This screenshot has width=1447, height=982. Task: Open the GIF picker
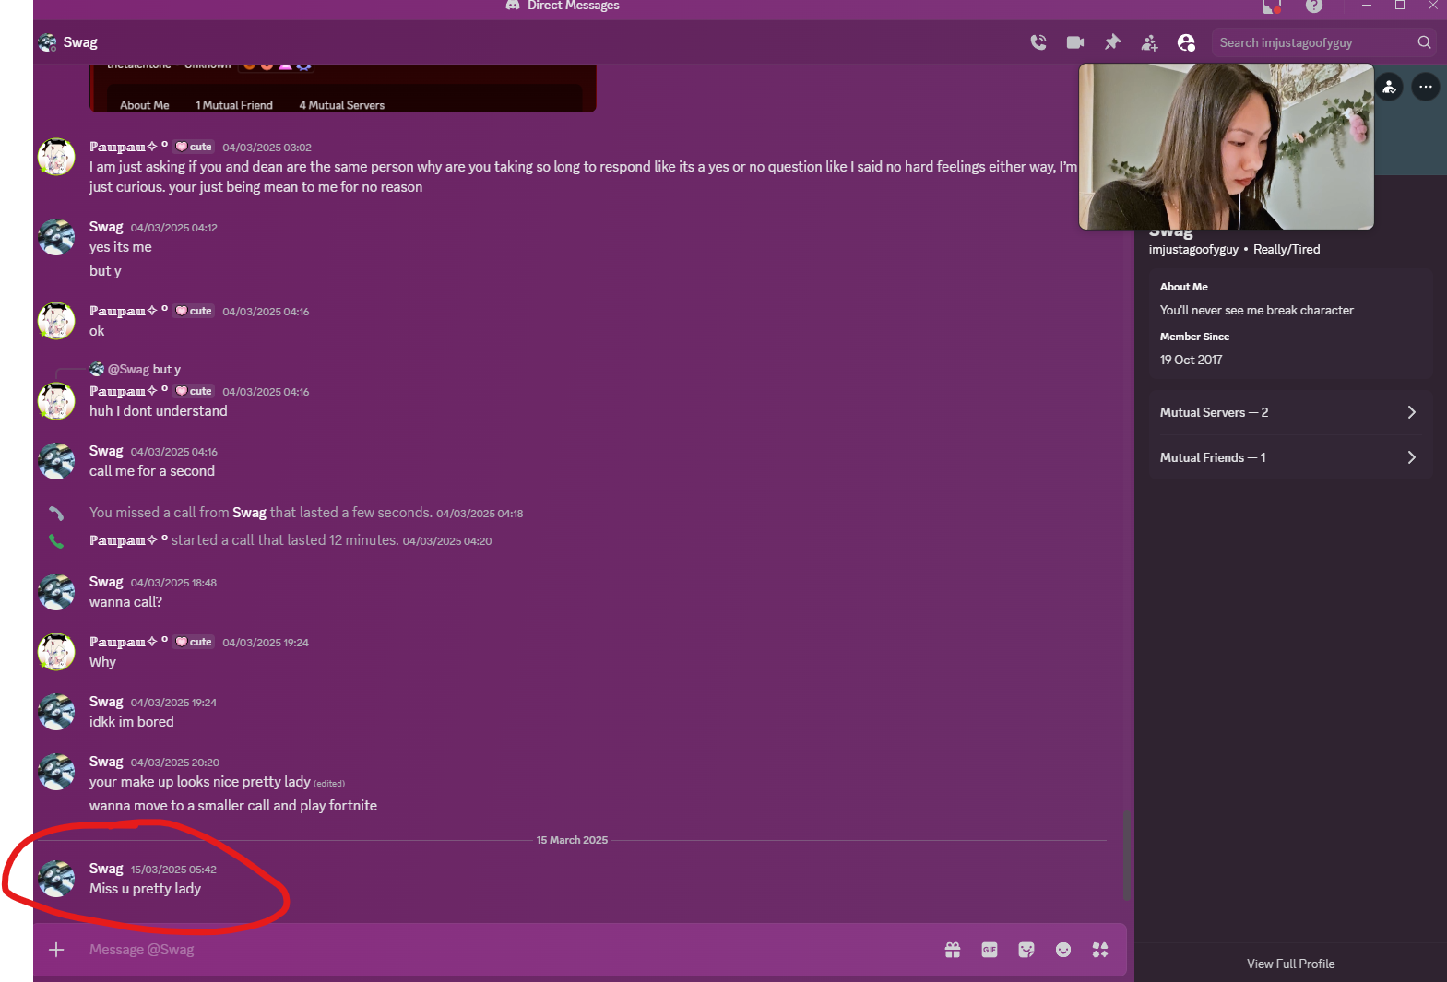click(990, 950)
